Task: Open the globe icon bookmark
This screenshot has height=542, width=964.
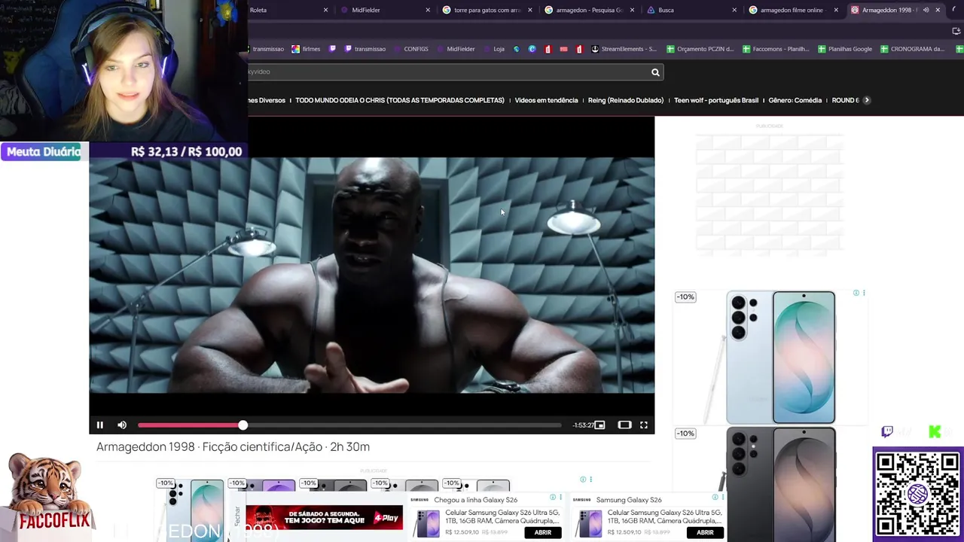Action: 517,49
